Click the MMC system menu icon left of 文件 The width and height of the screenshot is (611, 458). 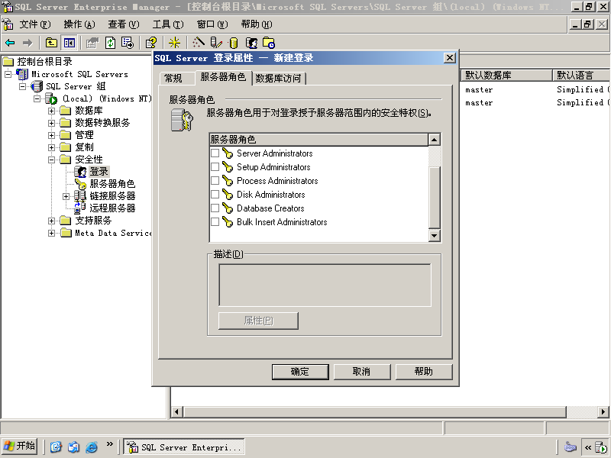[8, 24]
